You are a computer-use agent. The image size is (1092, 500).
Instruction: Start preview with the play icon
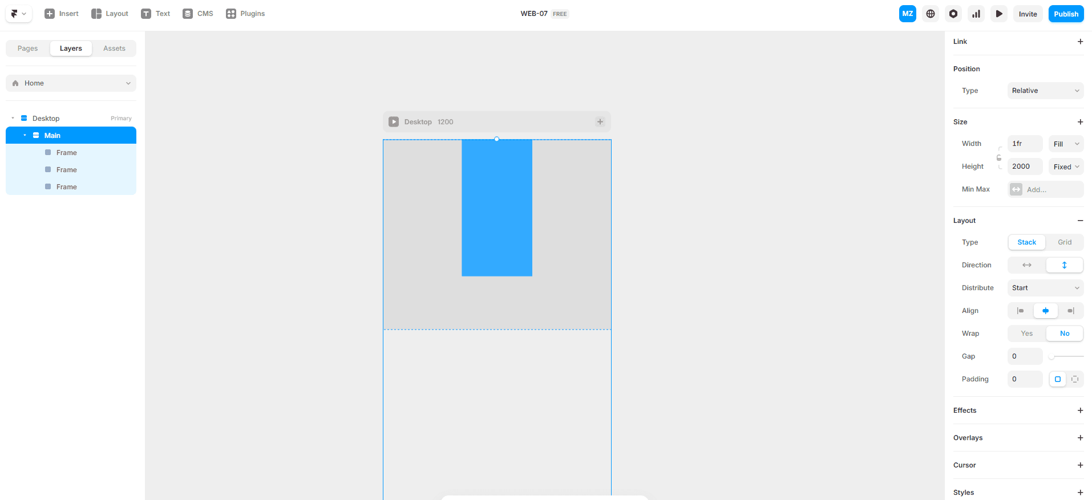(999, 14)
